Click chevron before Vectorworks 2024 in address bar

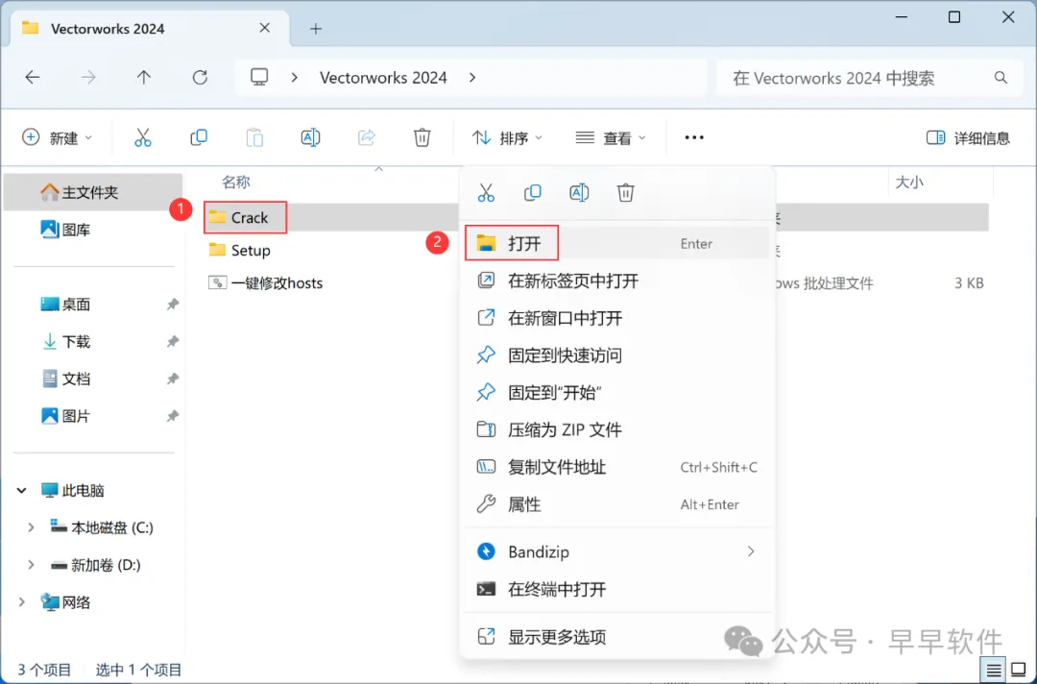[295, 78]
